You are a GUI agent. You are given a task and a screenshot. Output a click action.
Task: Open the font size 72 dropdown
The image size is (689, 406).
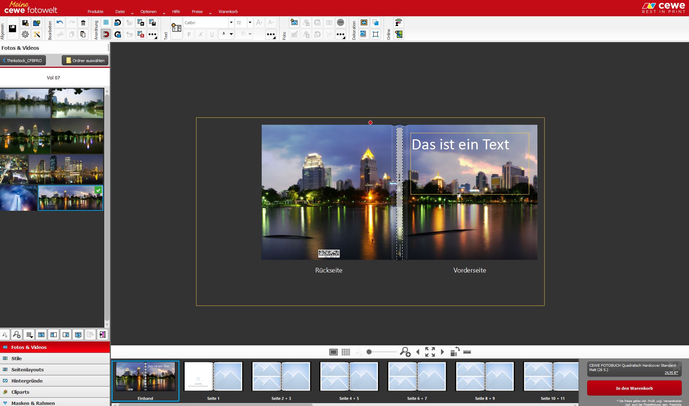coord(250,23)
